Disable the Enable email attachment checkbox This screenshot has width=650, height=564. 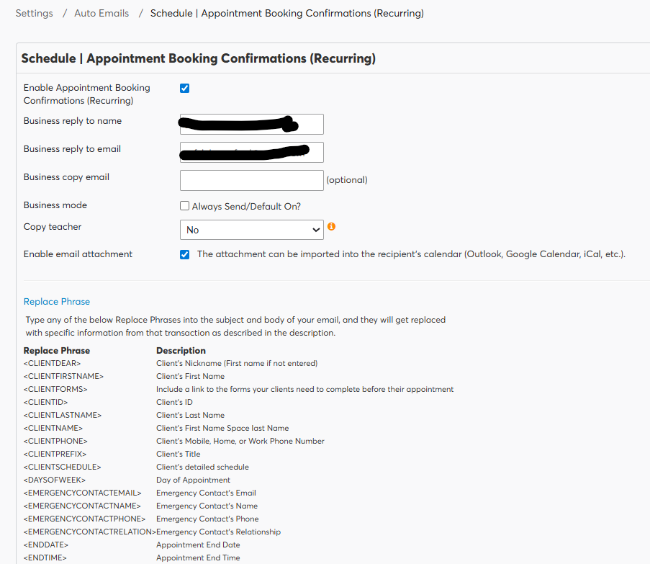tap(184, 254)
